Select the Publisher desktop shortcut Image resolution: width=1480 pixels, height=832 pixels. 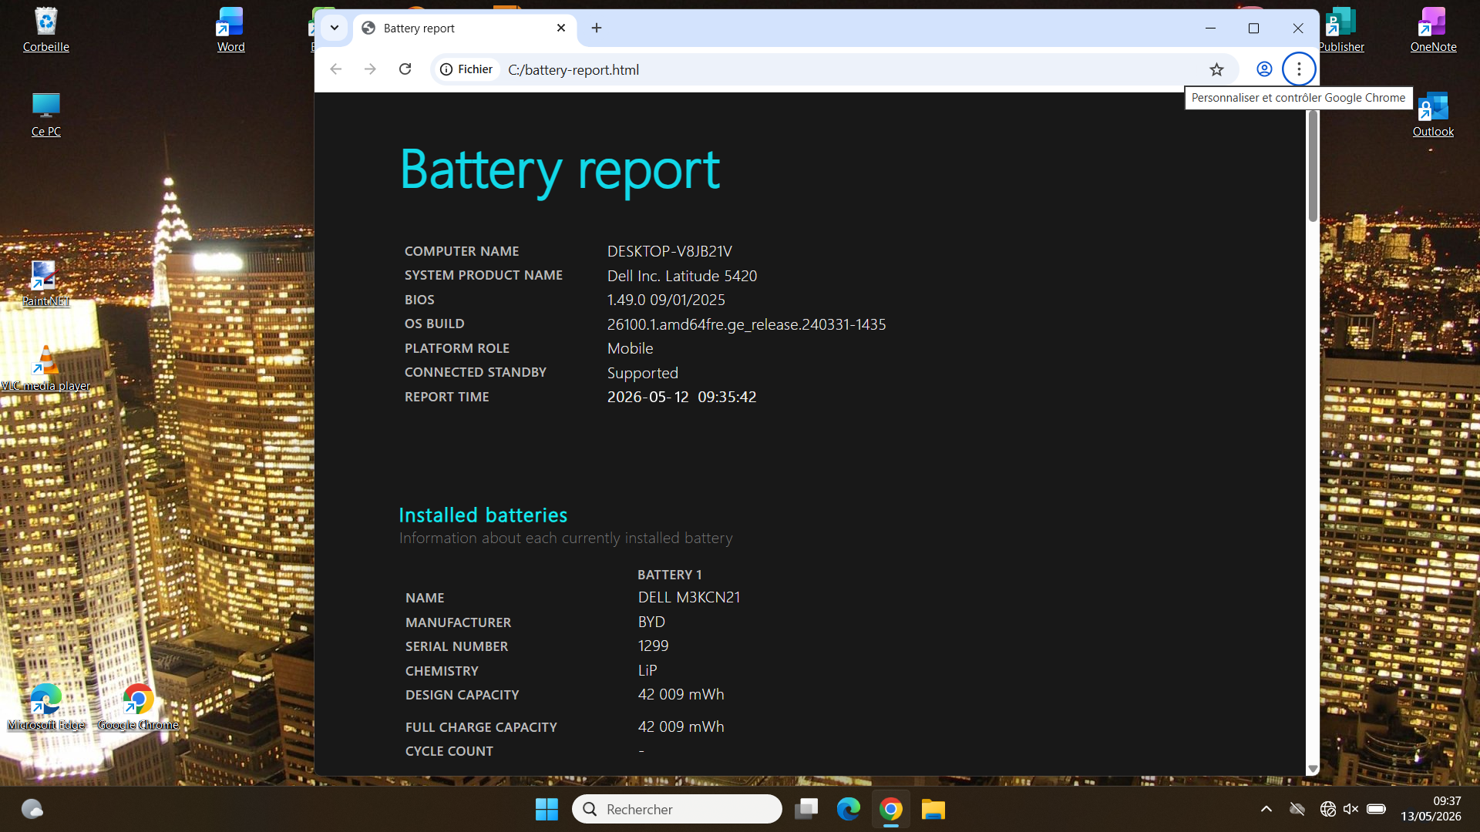1341,31
